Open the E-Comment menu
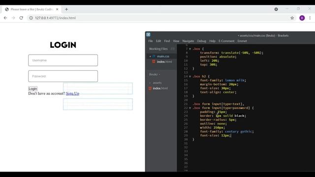This screenshot has height=177, width=315. pyautogui.click(x=226, y=41)
